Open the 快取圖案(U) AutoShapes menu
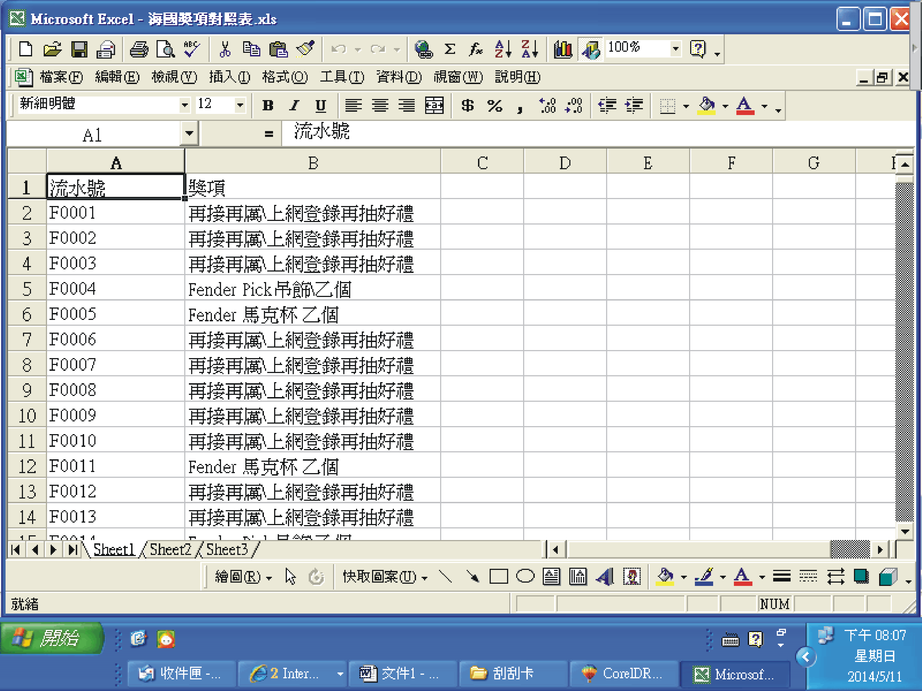This screenshot has height=691, width=922. [385, 577]
